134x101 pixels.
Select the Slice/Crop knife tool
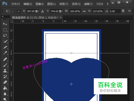click(5, 47)
